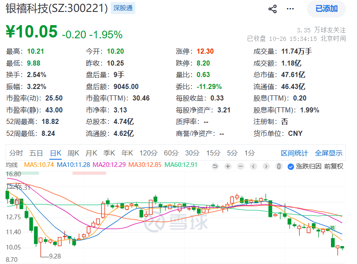
Task: Switch to 60分 chart
Action: (x=171, y=153)
